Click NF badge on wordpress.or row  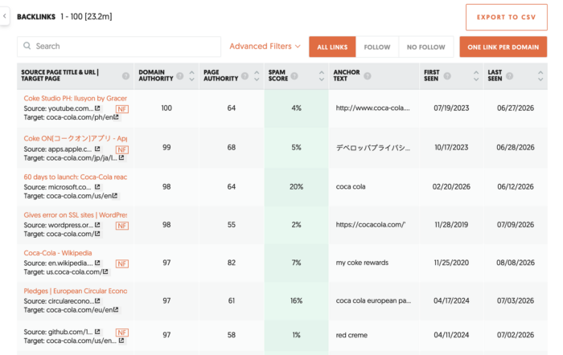pos(121,226)
